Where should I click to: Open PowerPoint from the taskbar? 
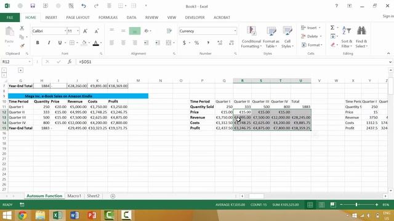(92, 215)
